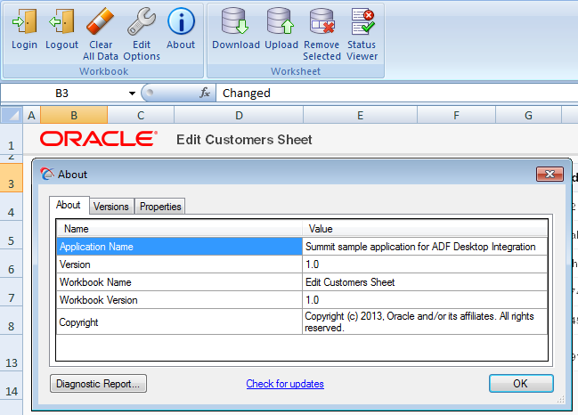Click the formula bar containing Changed
578x415 pixels.
(x=396, y=93)
